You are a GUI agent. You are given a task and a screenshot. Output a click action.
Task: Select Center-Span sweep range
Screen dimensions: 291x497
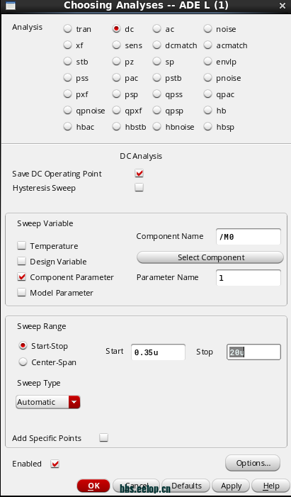(23, 362)
